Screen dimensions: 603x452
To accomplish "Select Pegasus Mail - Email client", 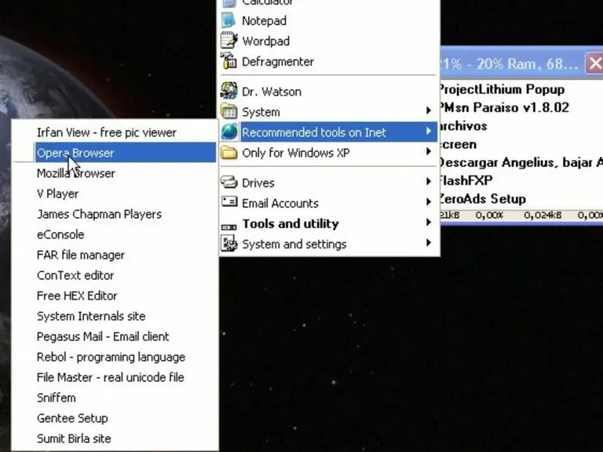I will tap(115, 337).
